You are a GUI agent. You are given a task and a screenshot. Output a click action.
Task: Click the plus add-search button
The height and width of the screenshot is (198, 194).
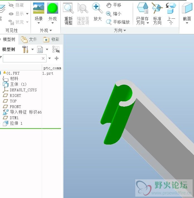57,58
